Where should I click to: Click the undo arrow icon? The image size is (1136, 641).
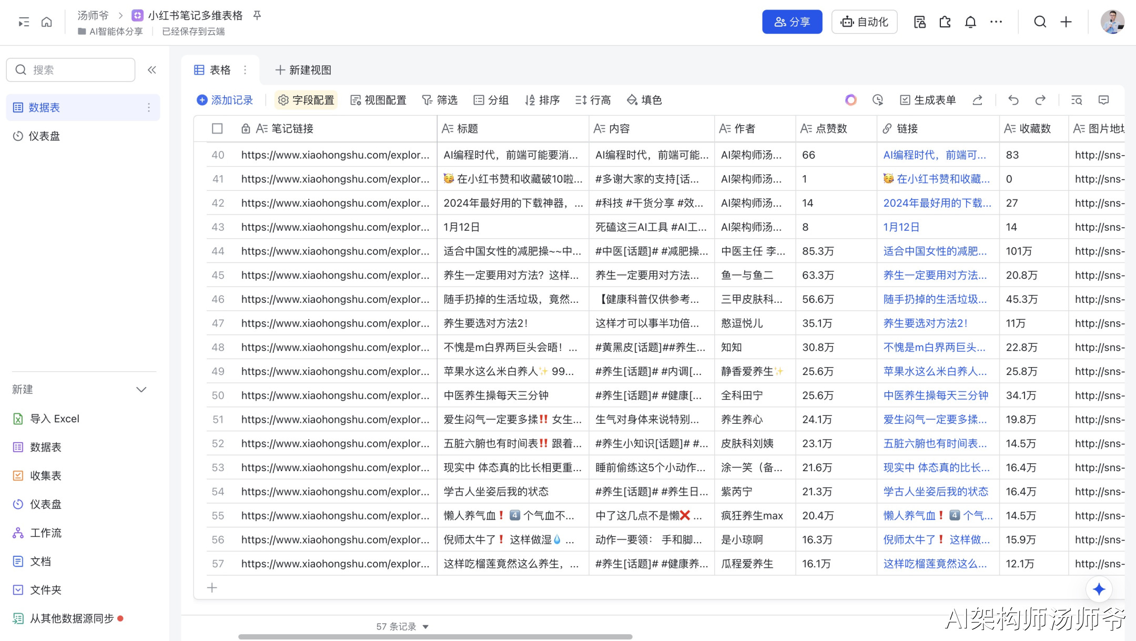pyautogui.click(x=1013, y=100)
